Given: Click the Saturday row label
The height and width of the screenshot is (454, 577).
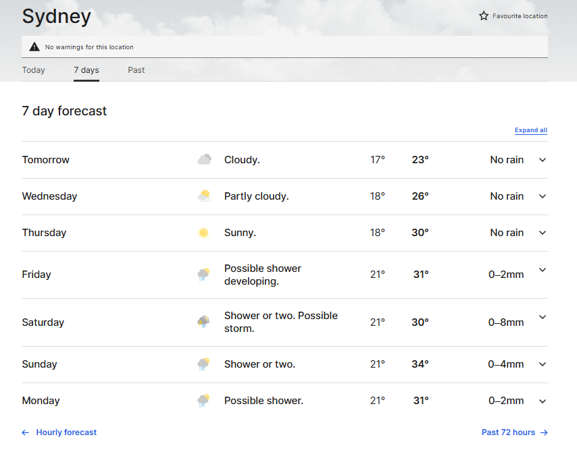Looking at the screenshot, I should click(x=43, y=322).
